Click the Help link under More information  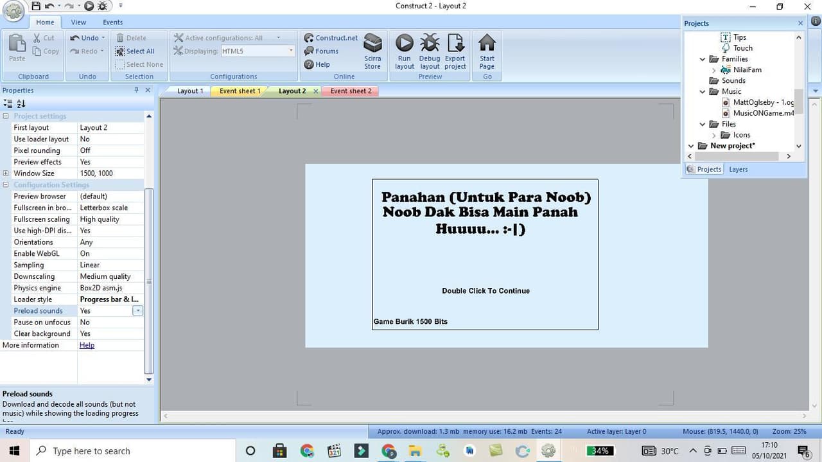click(87, 345)
